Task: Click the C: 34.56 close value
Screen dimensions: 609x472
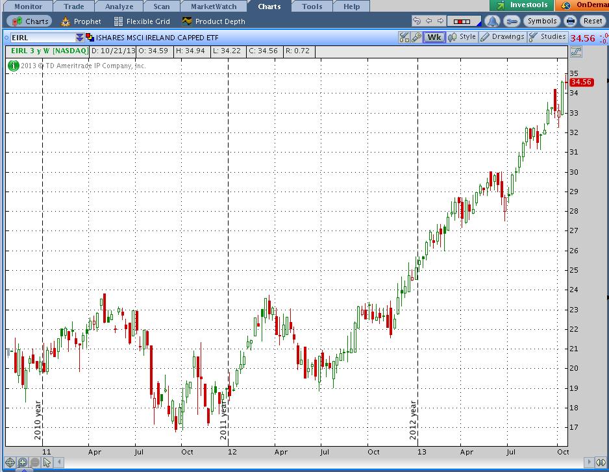Action: pos(264,51)
